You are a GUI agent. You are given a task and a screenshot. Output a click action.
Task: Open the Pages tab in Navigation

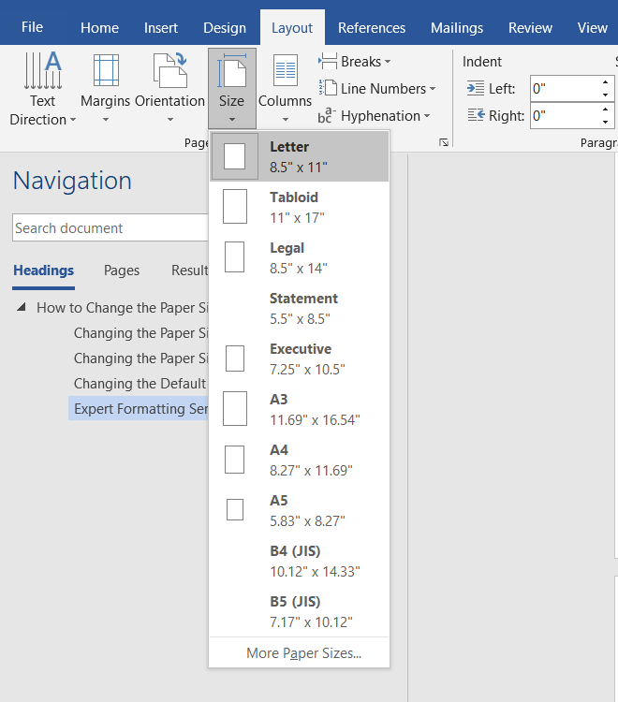click(122, 271)
